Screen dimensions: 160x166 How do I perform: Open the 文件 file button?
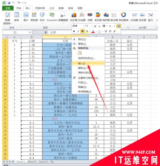point(8,8)
